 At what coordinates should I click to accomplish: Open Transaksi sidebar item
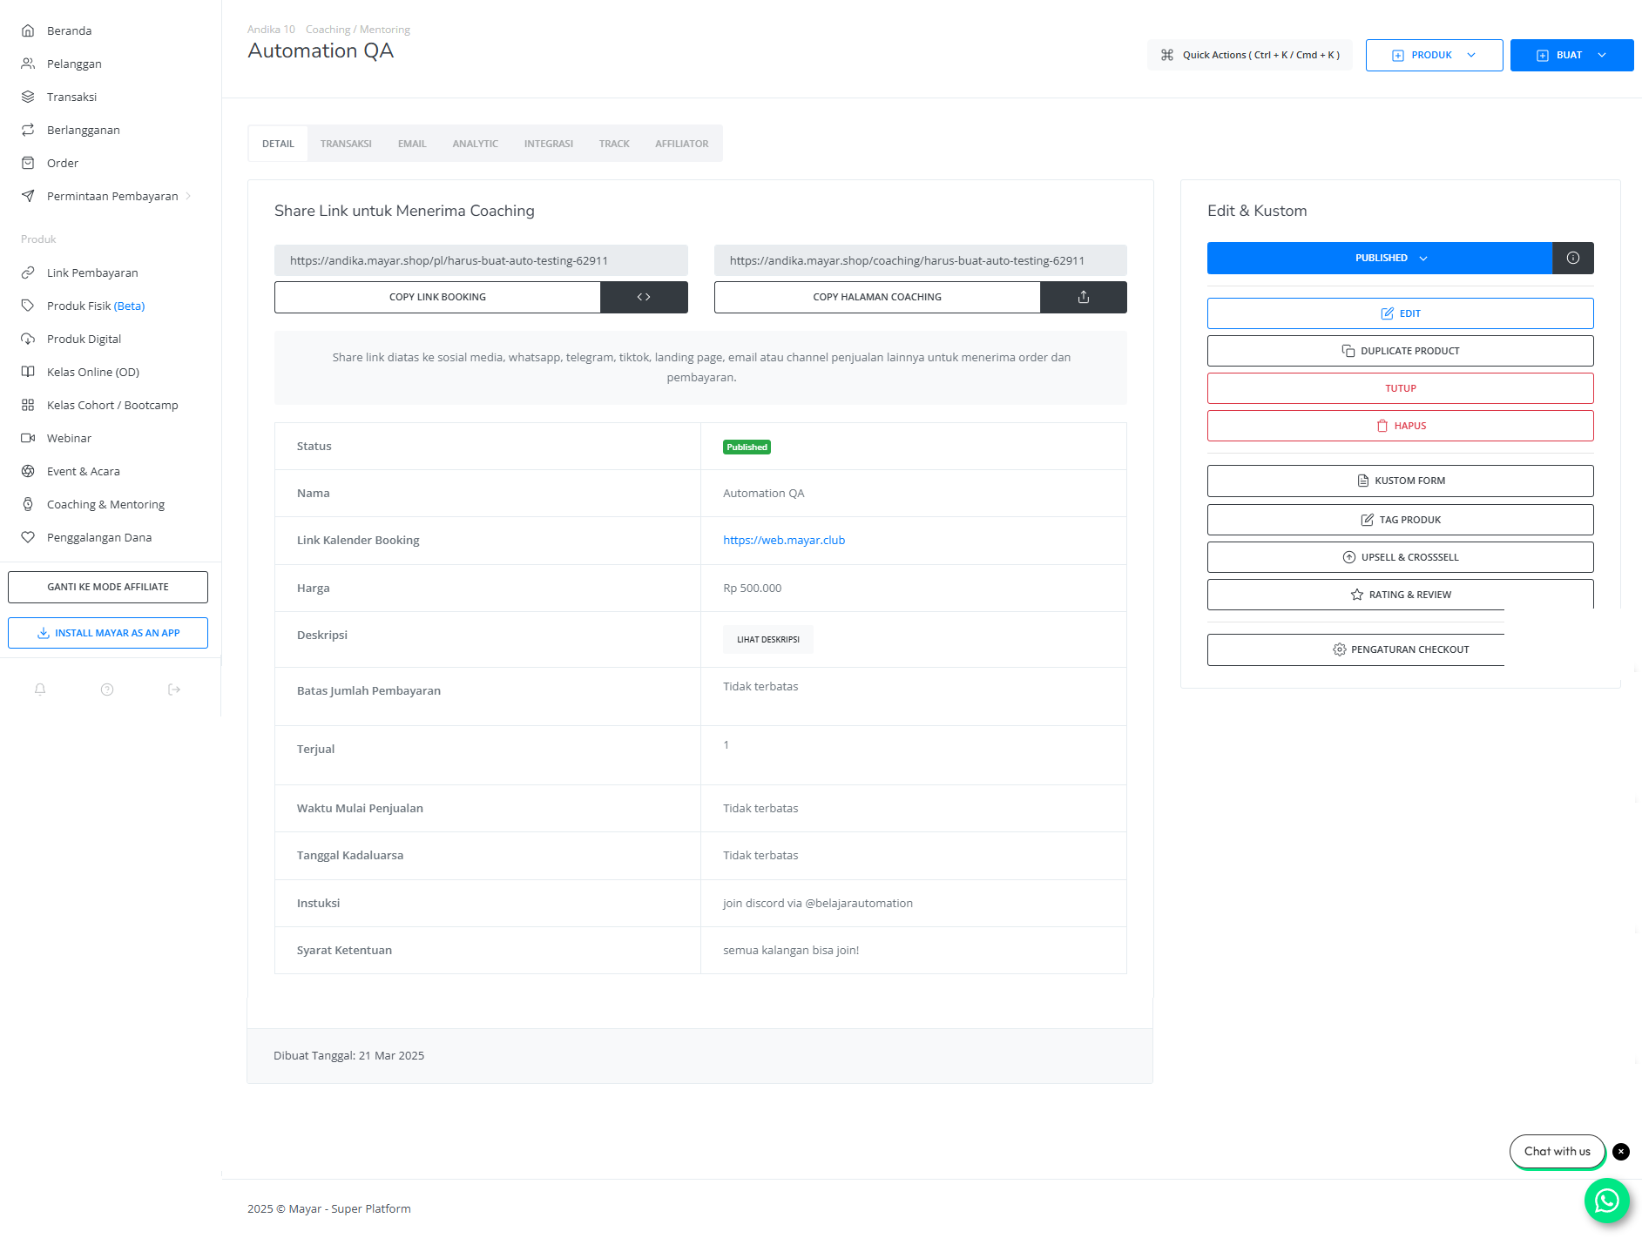71,97
